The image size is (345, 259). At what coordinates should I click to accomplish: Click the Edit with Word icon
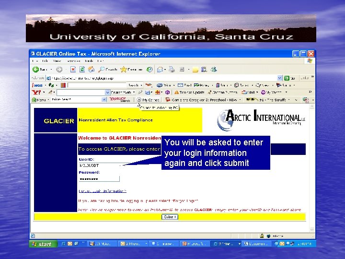point(182,70)
